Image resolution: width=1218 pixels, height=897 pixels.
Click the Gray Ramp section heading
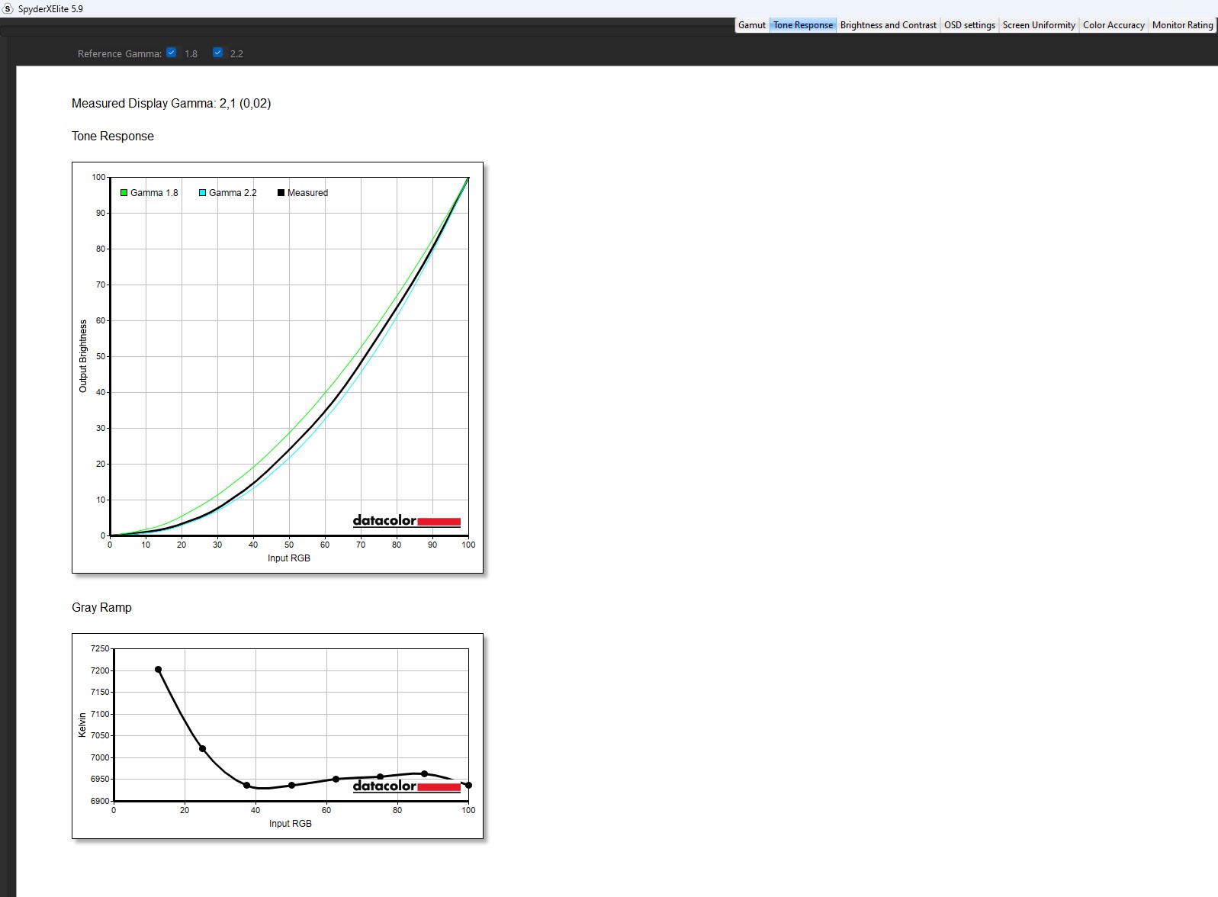coord(101,608)
